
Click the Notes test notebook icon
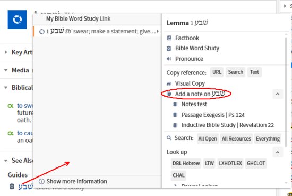coord(175,104)
